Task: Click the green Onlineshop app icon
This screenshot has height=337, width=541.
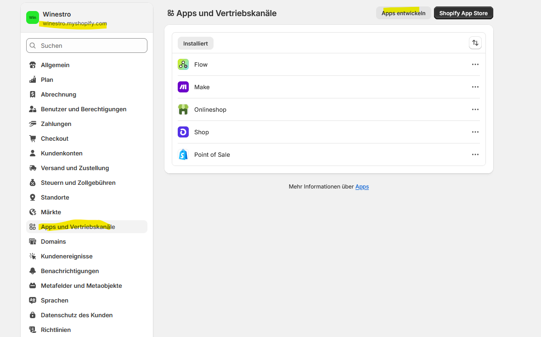Action: (x=183, y=109)
